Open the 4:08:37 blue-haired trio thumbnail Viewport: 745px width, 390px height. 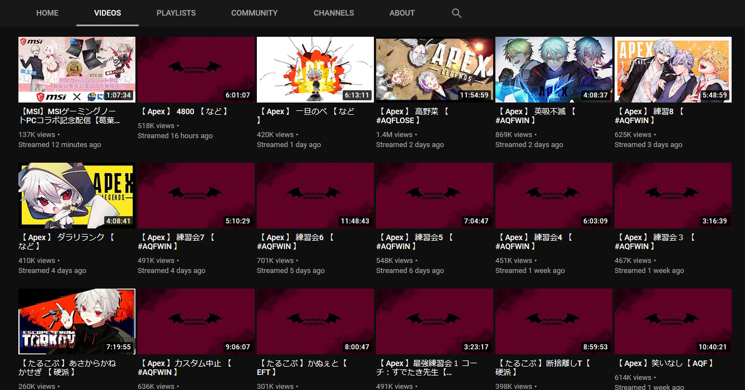(x=554, y=70)
